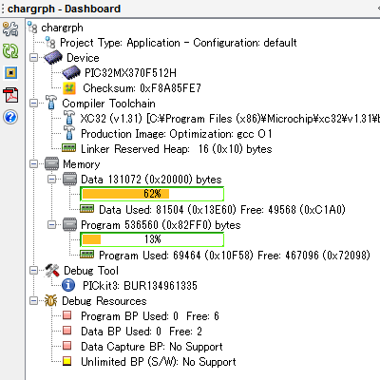The width and height of the screenshot is (380, 380).
Task: Click the Device chip icon
Action: [x=53, y=58]
